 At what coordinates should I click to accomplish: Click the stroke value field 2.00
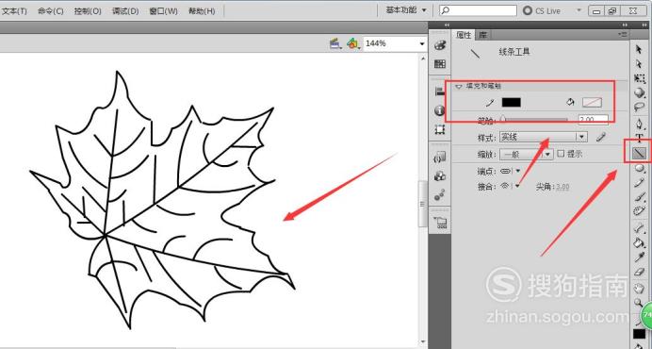(594, 120)
